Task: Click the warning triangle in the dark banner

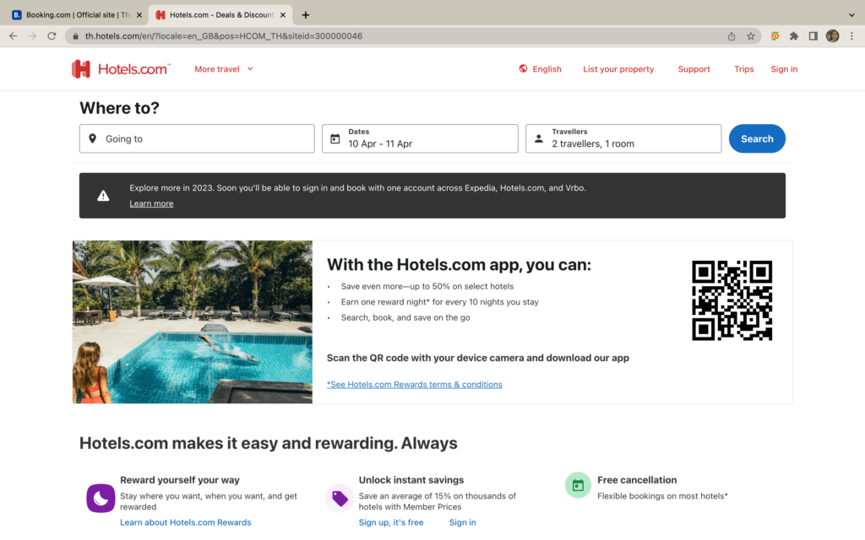Action: tap(102, 195)
